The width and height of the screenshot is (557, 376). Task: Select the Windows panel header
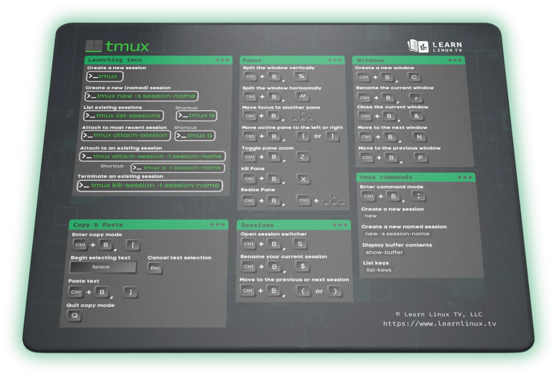(x=408, y=60)
